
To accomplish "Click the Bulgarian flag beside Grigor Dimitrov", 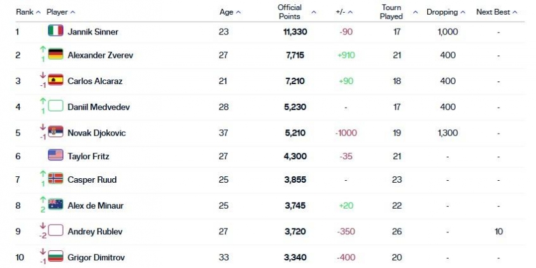I will click(x=55, y=256).
